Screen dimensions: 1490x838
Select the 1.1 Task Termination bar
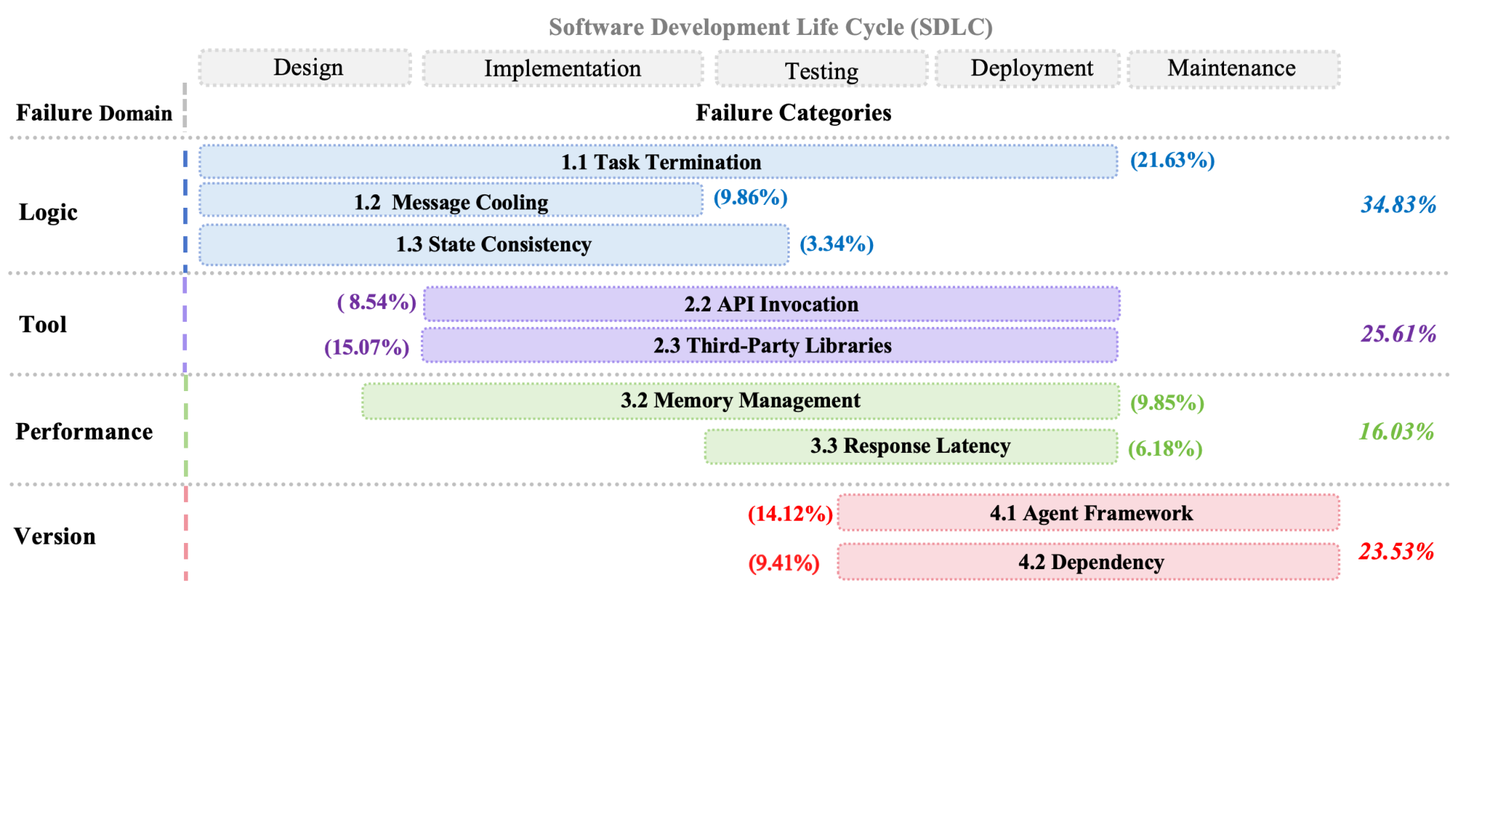[x=659, y=162]
